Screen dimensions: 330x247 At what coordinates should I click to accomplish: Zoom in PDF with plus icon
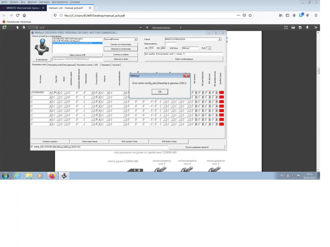coord(147,28)
